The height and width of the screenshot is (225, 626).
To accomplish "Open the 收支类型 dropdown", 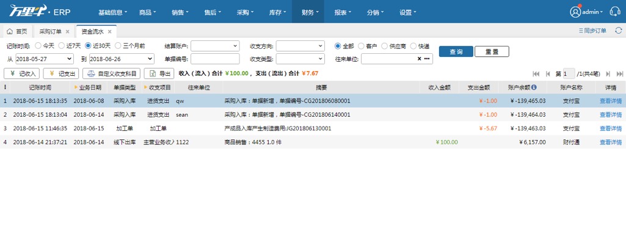I will (x=300, y=59).
